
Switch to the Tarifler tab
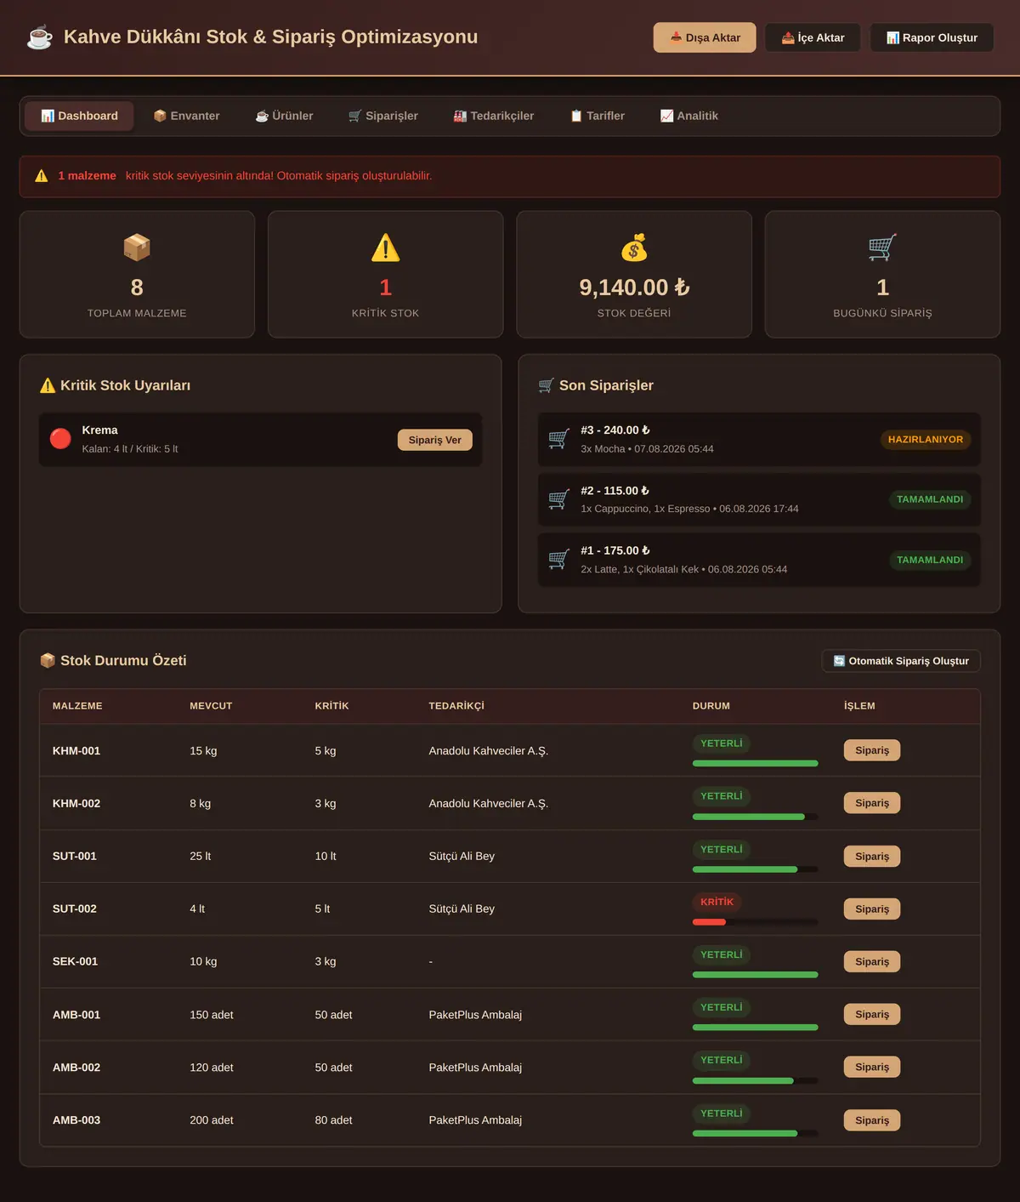click(x=597, y=116)
